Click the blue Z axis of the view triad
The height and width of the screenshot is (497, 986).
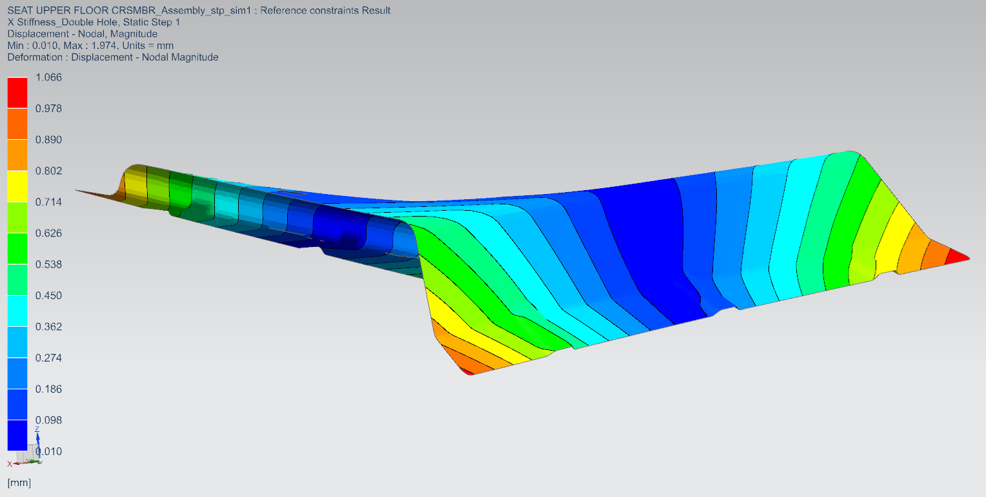click(37, 439)
